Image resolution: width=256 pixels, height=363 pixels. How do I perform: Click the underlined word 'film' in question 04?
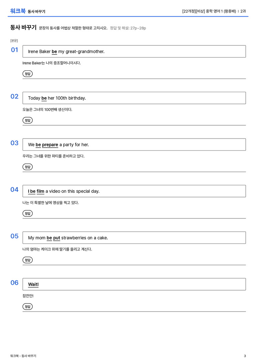(40, 191)
